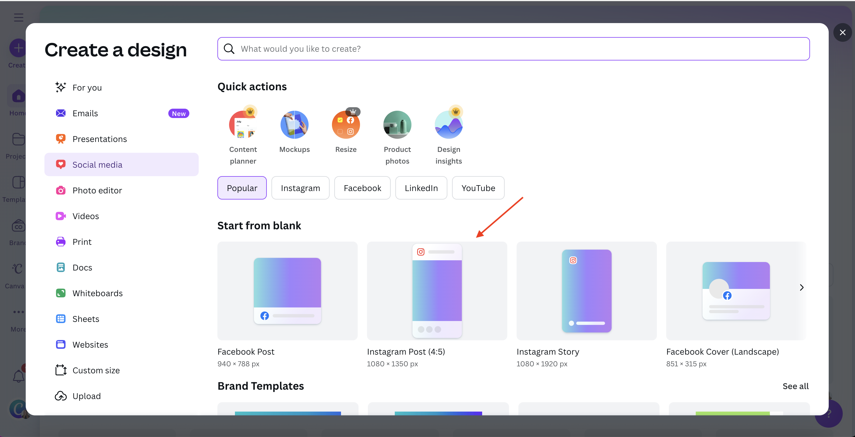Click See all for Brand Templates
Screen dimensions: 855x437
[x=795, y=386]
